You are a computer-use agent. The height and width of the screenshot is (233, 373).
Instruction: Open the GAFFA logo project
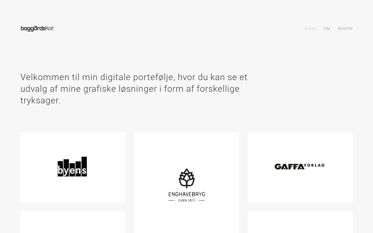pyautogui.click(x=289, y=167)
